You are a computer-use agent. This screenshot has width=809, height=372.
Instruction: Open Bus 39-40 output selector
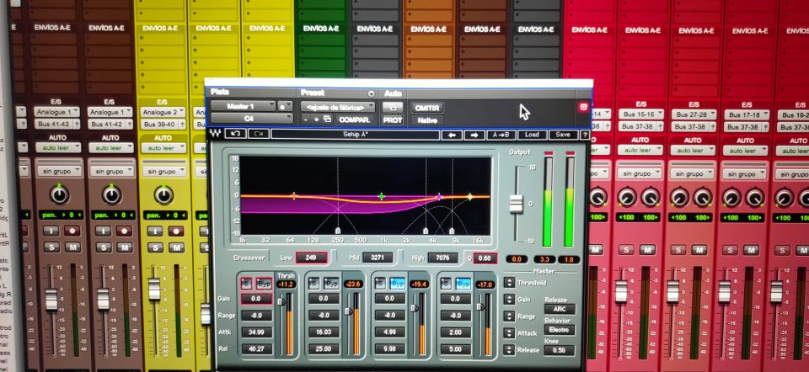[x=163, y=125]
